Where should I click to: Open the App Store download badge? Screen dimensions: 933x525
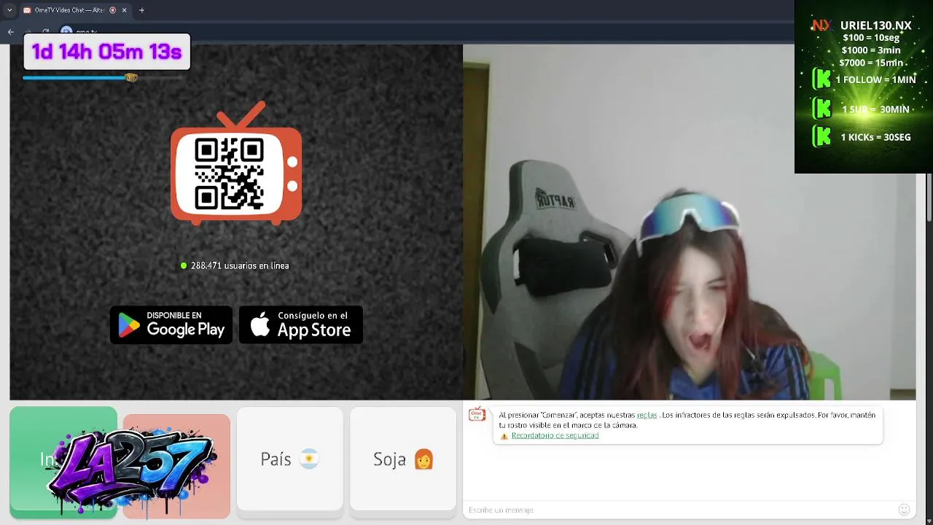[x=301, y=325]
